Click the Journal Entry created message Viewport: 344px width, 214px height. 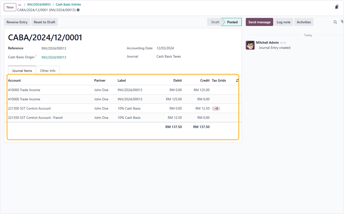(274, 48)
